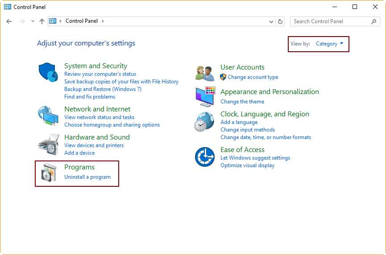Viewport: 386px width, 255px height.
Task: Open Appearance and Personalization category
Action: click(270, 92)
